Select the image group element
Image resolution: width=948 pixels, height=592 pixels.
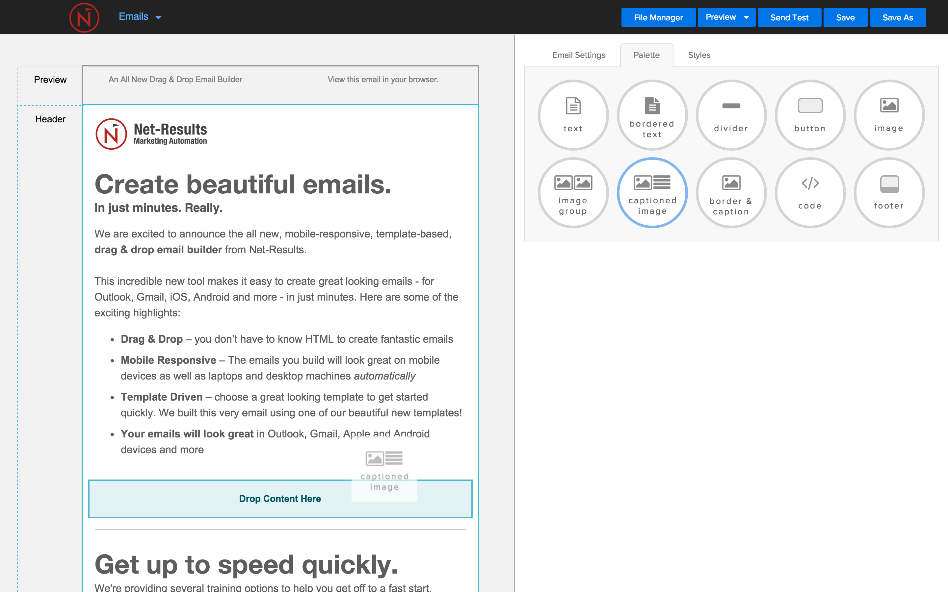click(x=573, y=193)
